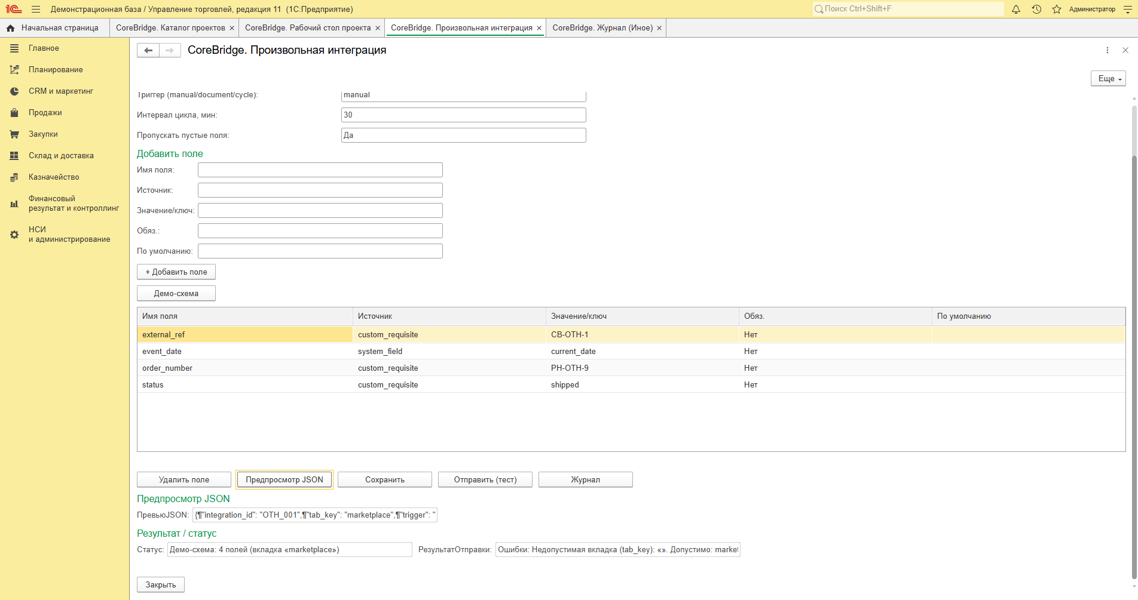Click the Предпросмотр JSON button
1138x600 pixels.
[284, 480]
